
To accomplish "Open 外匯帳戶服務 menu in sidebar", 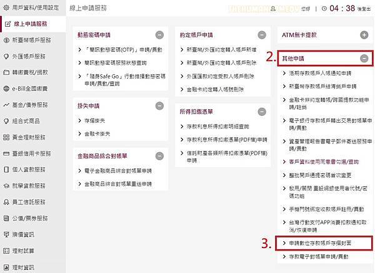I will pos(29,57).
